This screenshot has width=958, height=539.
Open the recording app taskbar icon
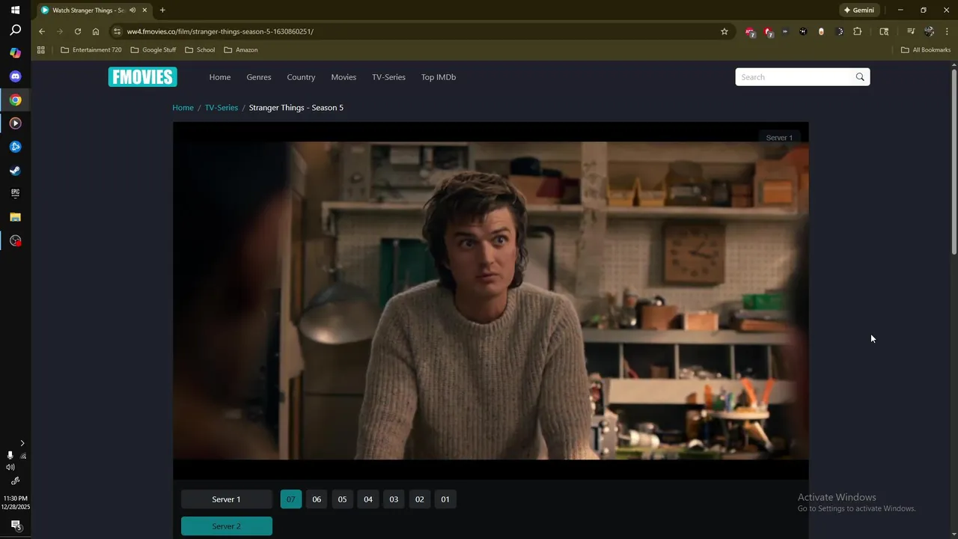coord(16,240)
